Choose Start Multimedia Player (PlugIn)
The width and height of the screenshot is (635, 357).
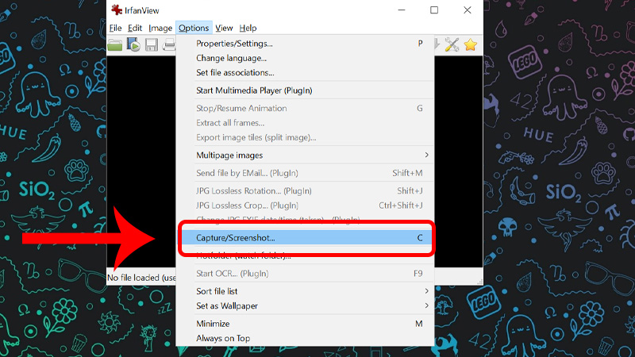pos(305,90)
